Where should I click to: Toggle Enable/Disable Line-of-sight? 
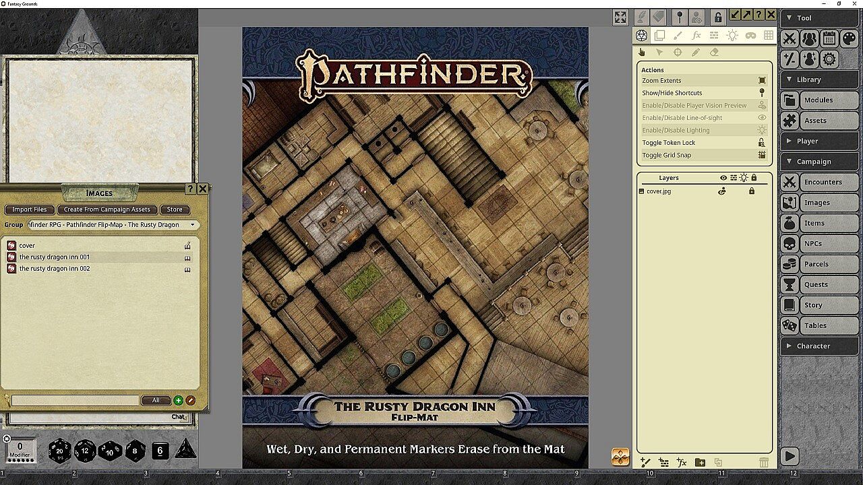coord(704,118)
